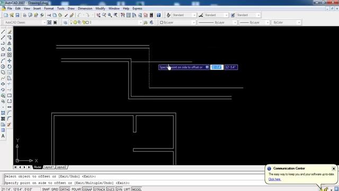Select the Multiline Text tool
Screen dimensions: 339x191
3,136
